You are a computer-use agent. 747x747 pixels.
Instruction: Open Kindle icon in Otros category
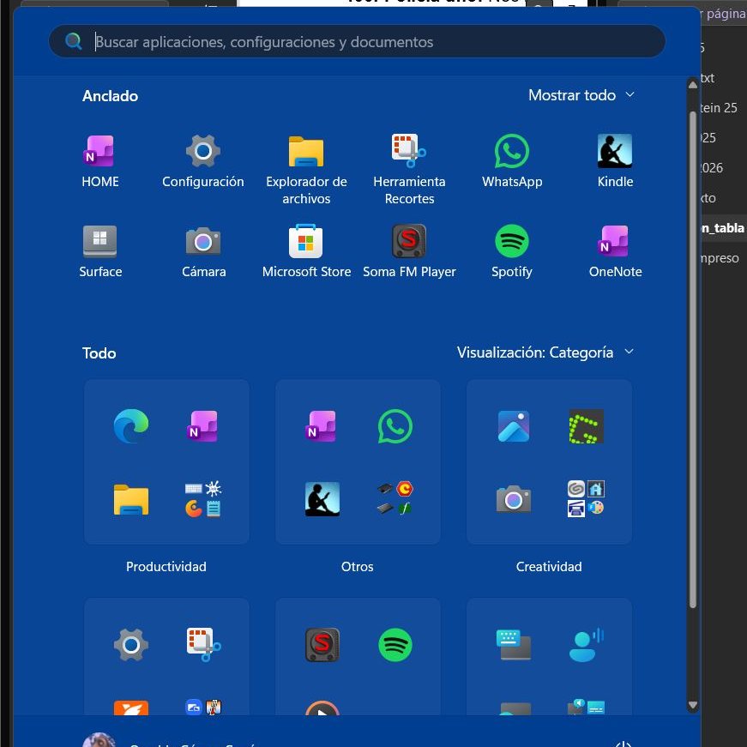point(322,499)
